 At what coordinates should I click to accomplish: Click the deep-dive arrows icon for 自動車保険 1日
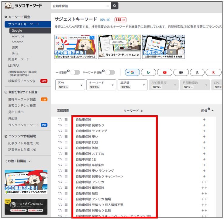coord(60,159)
